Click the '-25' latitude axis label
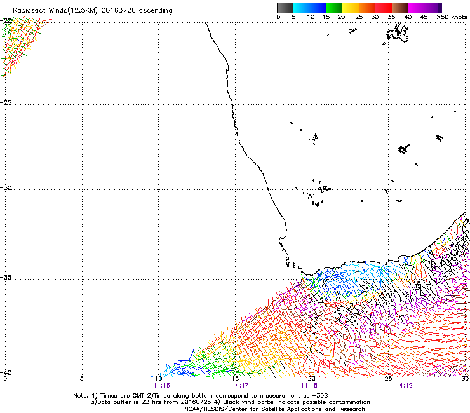The image size is (470, 413). point(6,103)
